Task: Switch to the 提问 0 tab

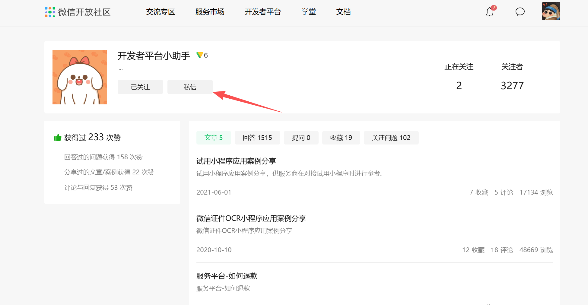Action: coord(301,138)
